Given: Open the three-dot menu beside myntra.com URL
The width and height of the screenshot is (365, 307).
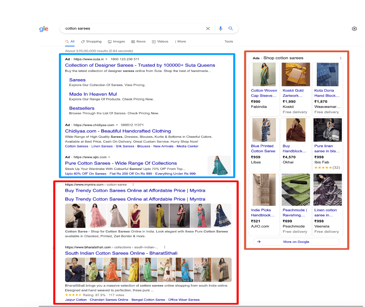Looking at the screenshot, I should coord(133,185).
